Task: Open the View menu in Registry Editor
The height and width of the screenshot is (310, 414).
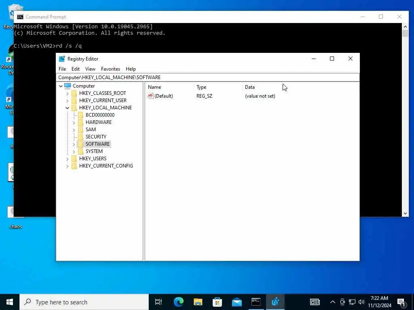Action: (x=90, y=69)
